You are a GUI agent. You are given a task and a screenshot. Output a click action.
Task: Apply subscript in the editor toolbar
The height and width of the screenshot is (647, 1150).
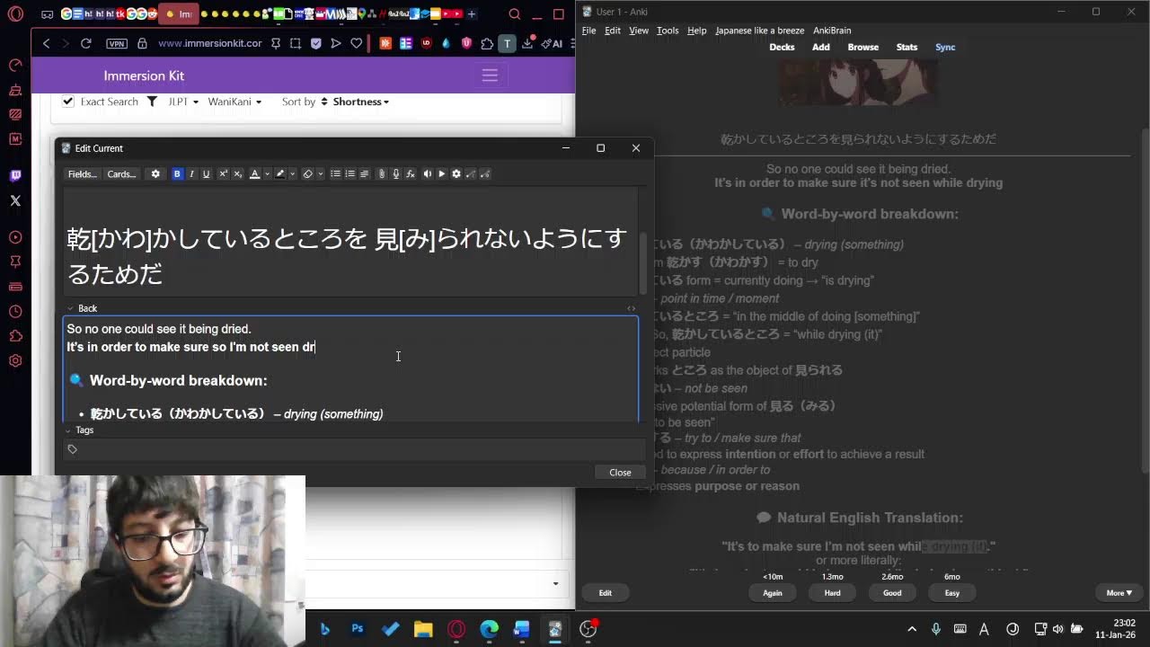coord(237,174)
